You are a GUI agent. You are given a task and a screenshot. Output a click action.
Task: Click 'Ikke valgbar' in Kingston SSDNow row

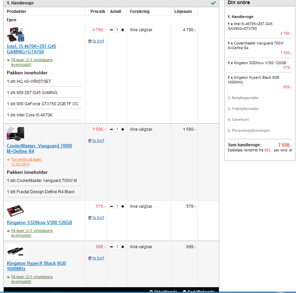[x=141, y=206]
